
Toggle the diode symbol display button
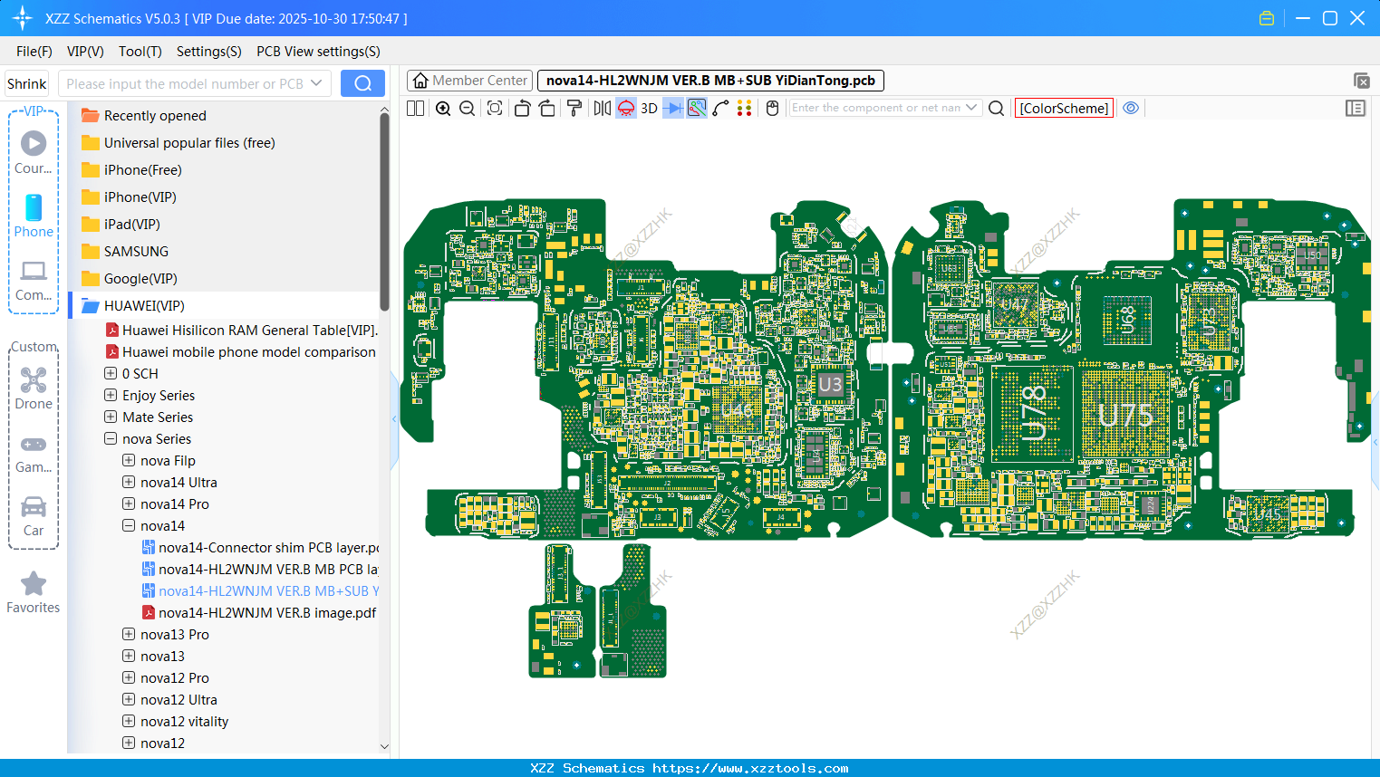tap(672, 109)
